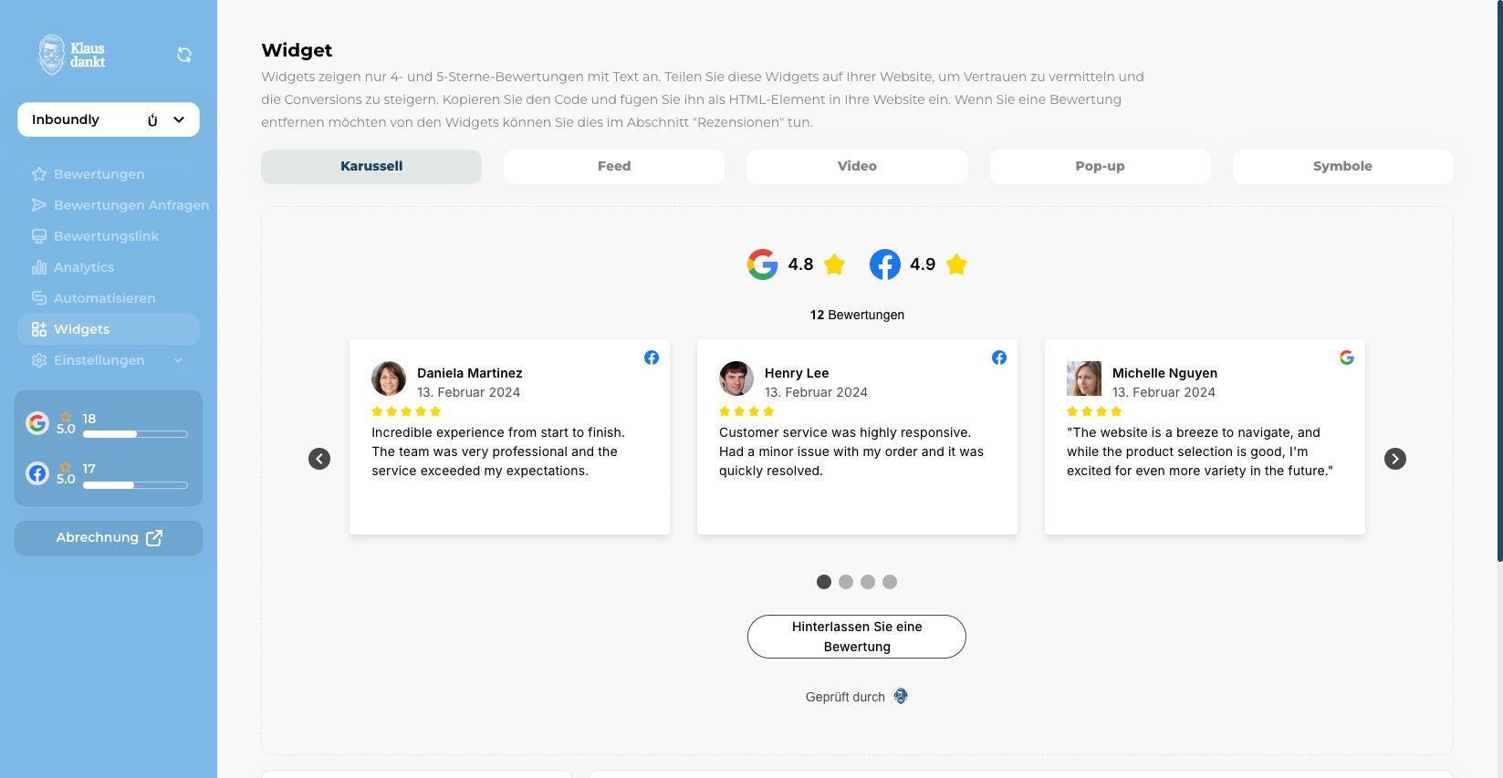Click the reviewer name Henry Lee
Screen dimensions: 1503x778
coord(797,373)
